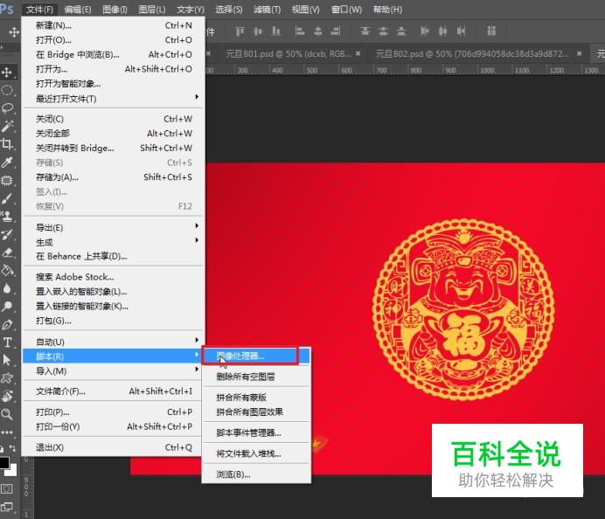Switch to the 元旦B02.psd tab
The height and width of the screenshot is (519, 605).
[x=472, y=53]
